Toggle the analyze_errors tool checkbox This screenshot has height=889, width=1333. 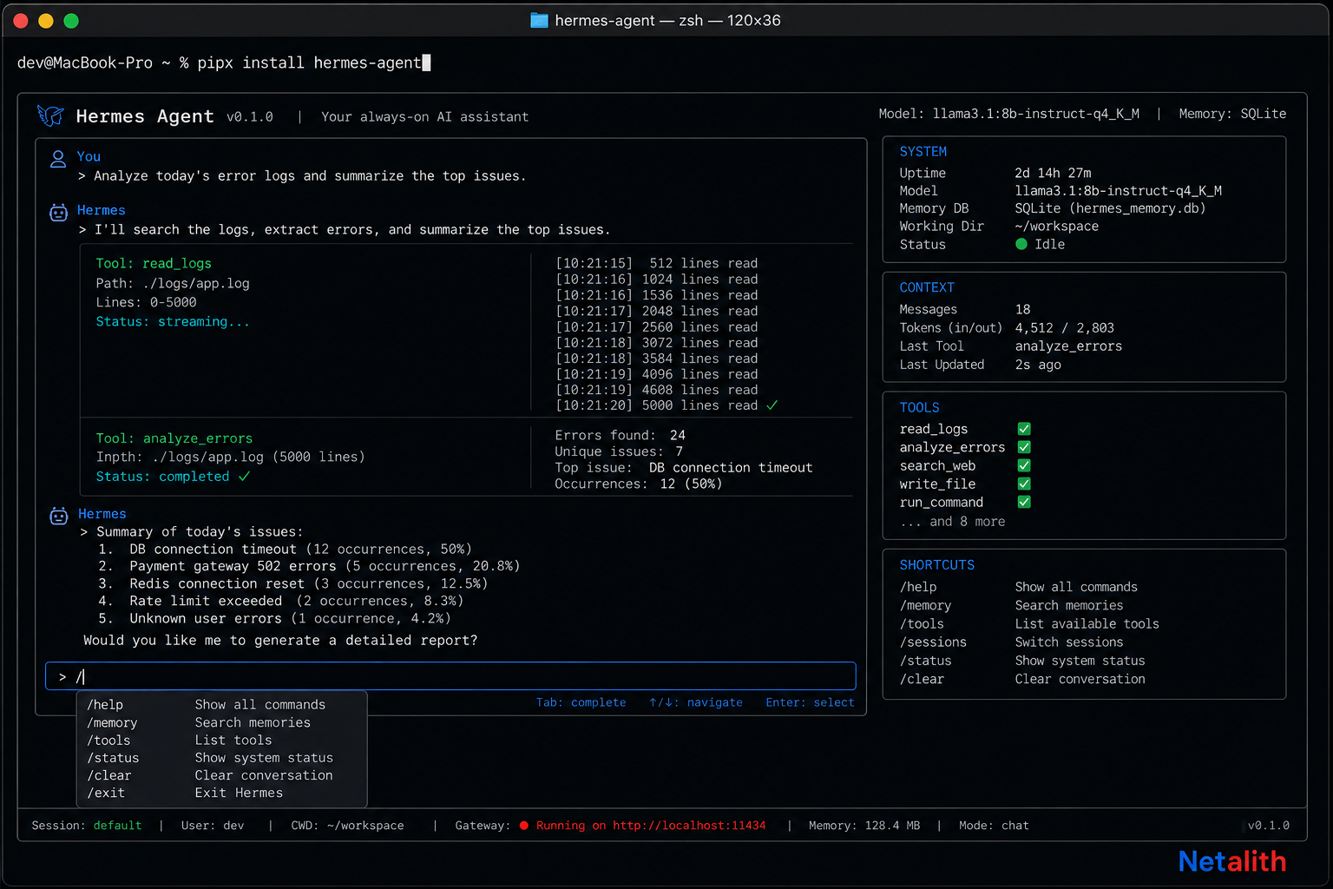coord(1024,447)
